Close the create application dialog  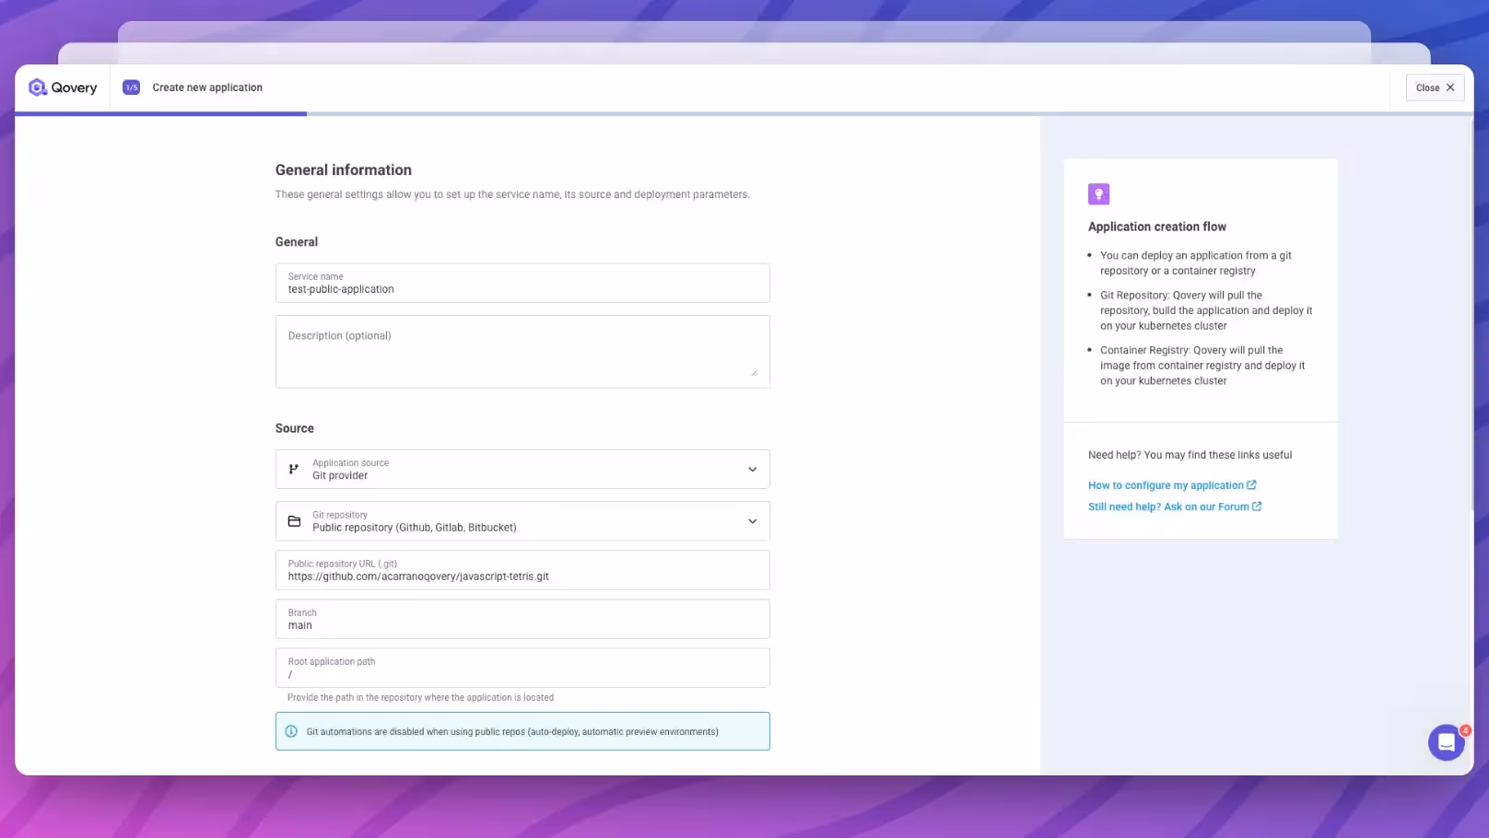click(1435, 87)
